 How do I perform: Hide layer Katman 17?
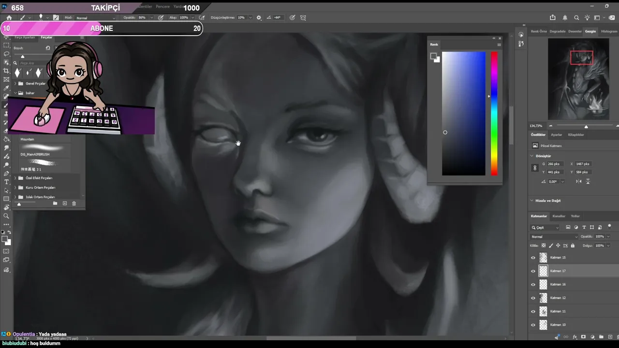[533, 271]
